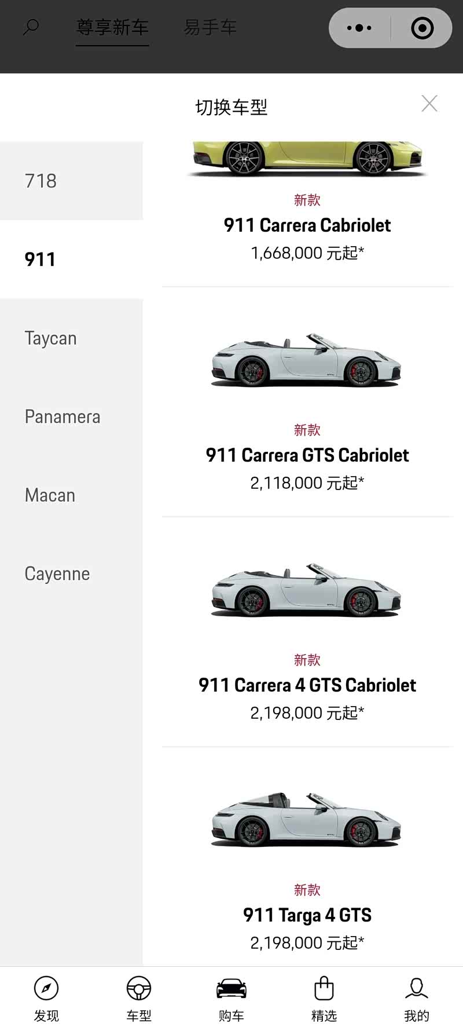Switch to the 易手车 tab

210,27
